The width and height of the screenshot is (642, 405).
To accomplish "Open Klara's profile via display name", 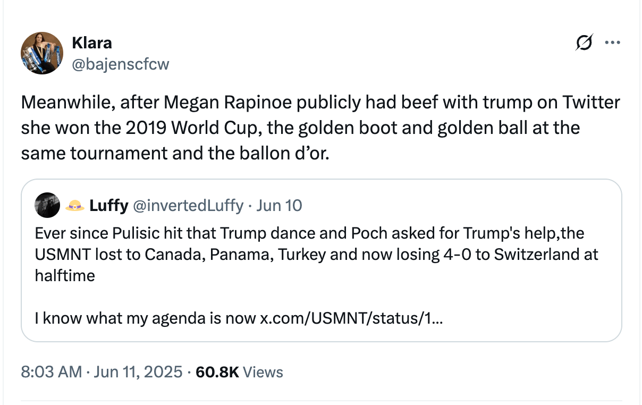I will point(91,43).
